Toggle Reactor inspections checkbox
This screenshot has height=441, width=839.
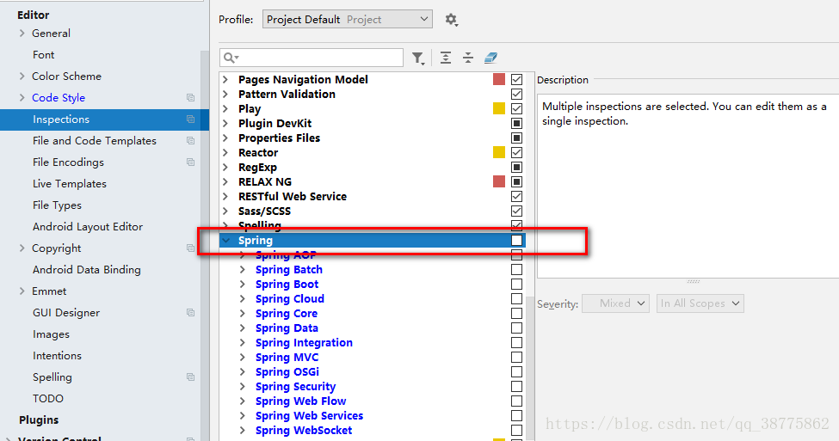[x=516, y=152]
